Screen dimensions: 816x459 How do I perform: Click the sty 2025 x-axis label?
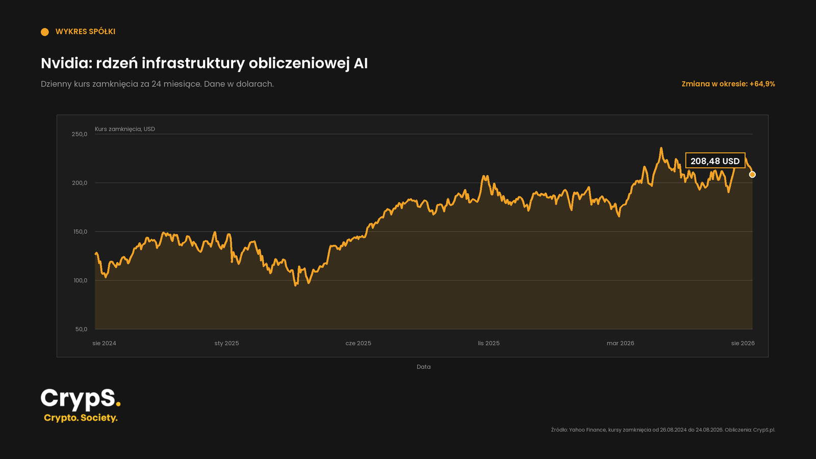[226, 343]
